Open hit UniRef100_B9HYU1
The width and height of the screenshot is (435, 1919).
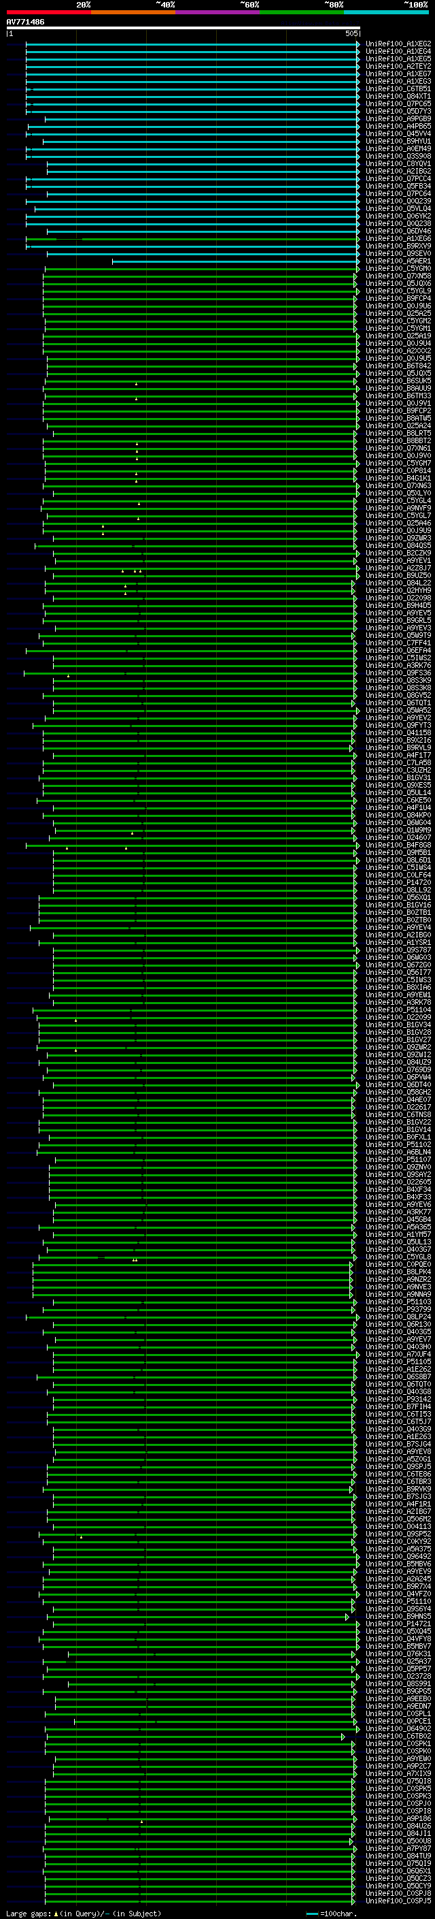[398, 141]
